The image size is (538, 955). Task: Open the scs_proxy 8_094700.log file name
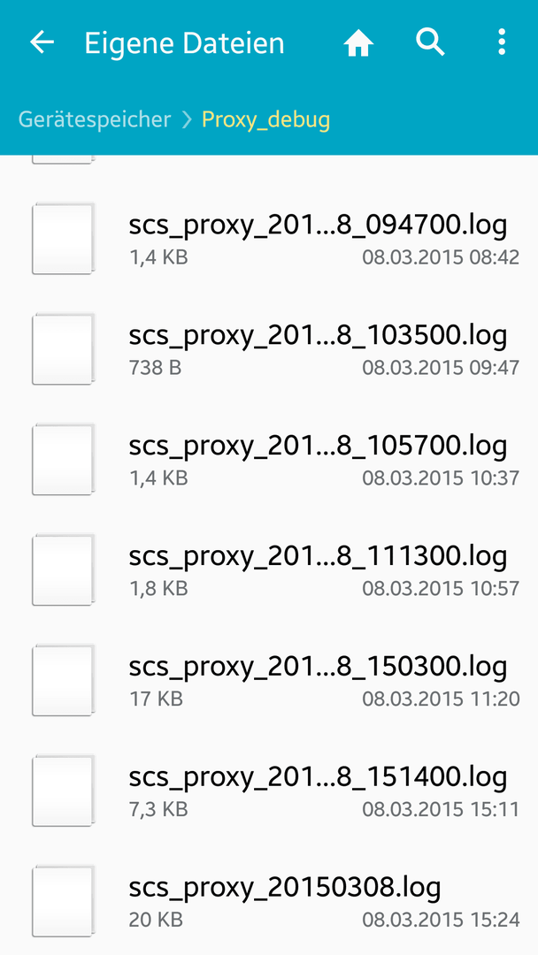click(x=318, y=226)
